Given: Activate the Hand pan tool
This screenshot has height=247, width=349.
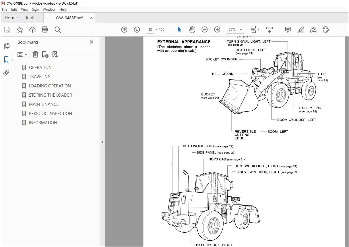Looking at the screenshot, I should click(192, 30).
